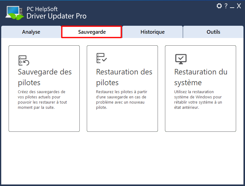The height and width of the screenshot is (186, 245).
Task: Click text "Créez des sauvegardes de vos pilotes actuels"
Action: click(41, 94)
